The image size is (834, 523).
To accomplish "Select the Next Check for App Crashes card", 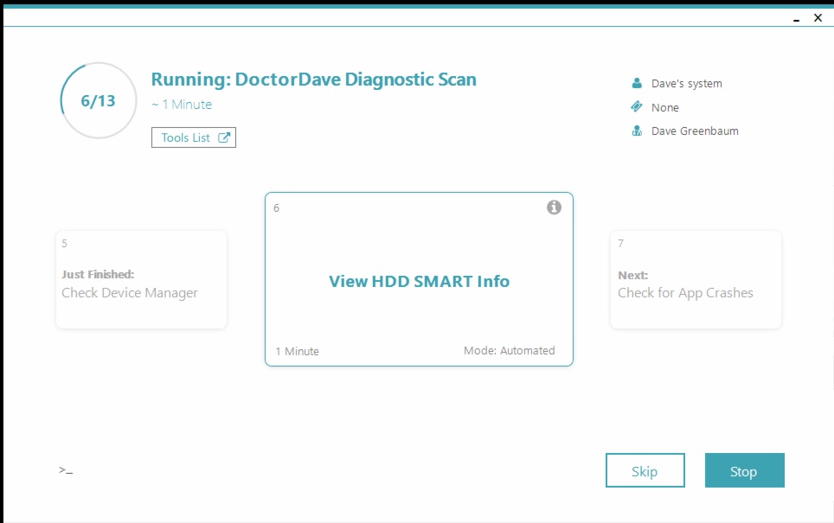I will [696, 278].
